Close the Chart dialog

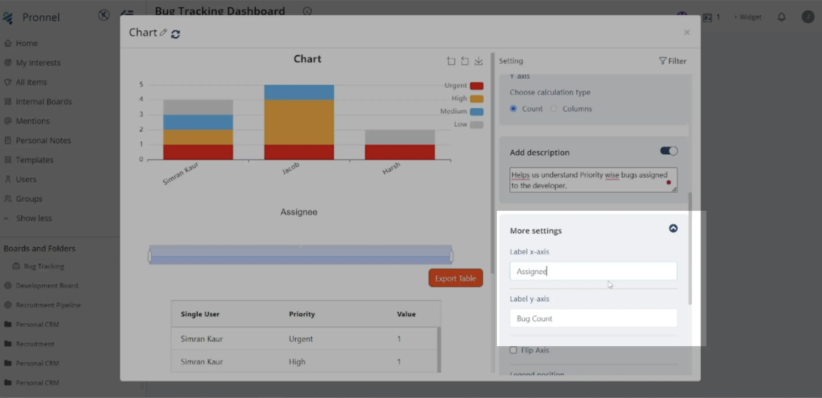[687, 32]
